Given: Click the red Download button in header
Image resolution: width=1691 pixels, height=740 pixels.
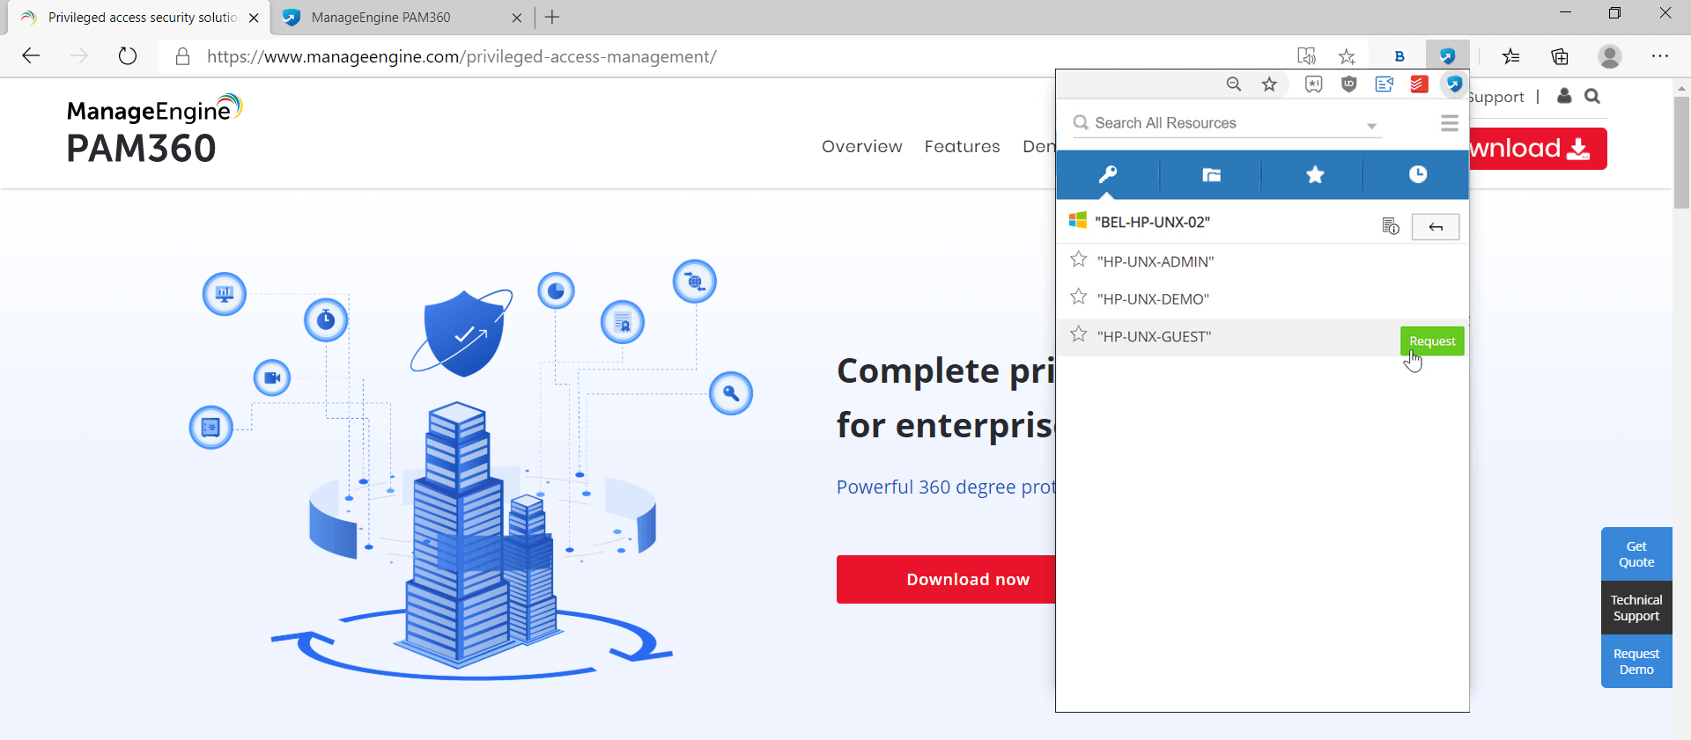Looking at the screenshot, I should [x=1538, y=149].
